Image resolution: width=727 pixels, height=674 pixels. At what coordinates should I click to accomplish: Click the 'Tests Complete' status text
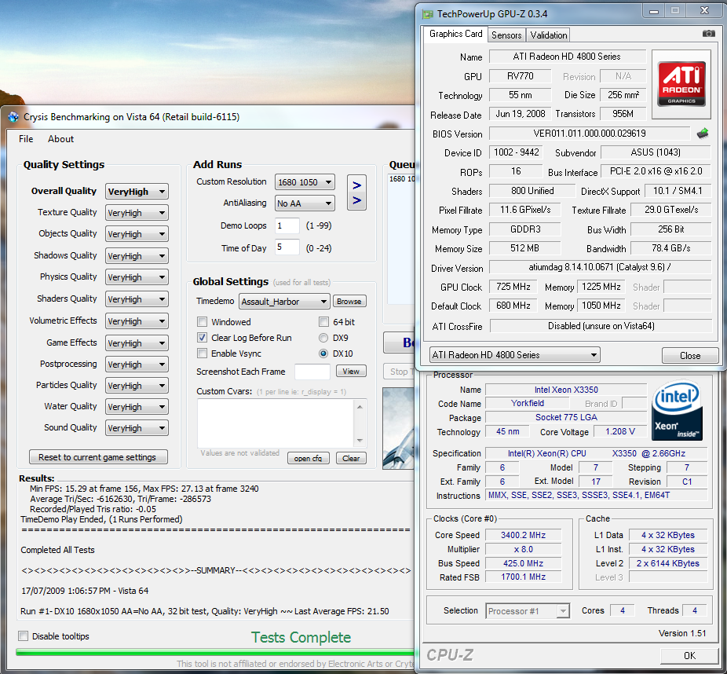pyautogui.click(x=301, y=637)
